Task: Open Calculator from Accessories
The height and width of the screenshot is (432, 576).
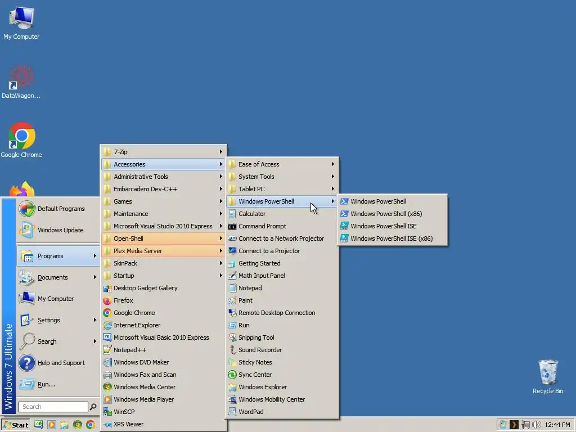Action: 282,214
